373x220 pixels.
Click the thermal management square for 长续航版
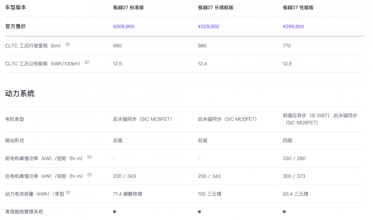(200, 211)
